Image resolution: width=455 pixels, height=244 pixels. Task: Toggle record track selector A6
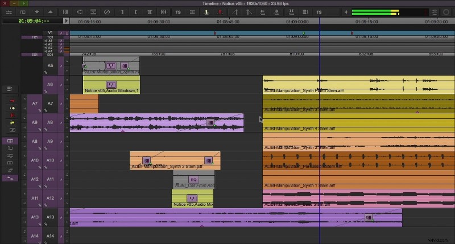click(50, 84)
